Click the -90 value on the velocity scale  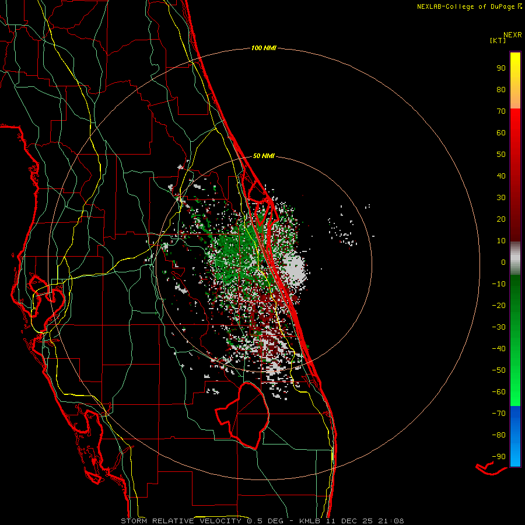coord(499,457)
